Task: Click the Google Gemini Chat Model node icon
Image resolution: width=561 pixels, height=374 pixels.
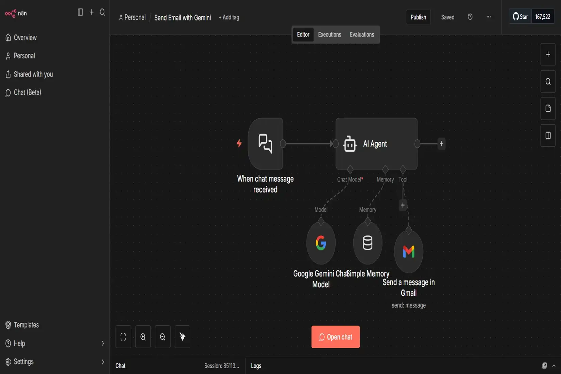Action: coord(321,243)
